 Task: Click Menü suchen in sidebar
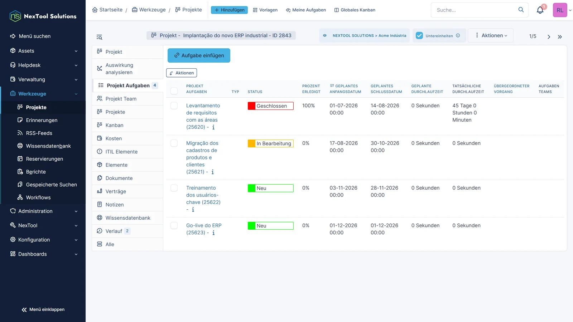[30, 36]
